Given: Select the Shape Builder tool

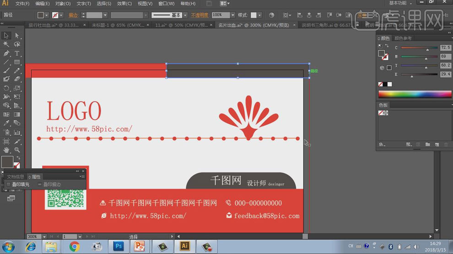Looking at the screenshot, I should click(x=6, y=106).
